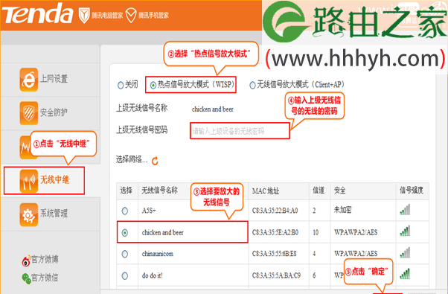Click the chicken and beer upstream signal name

213,109
